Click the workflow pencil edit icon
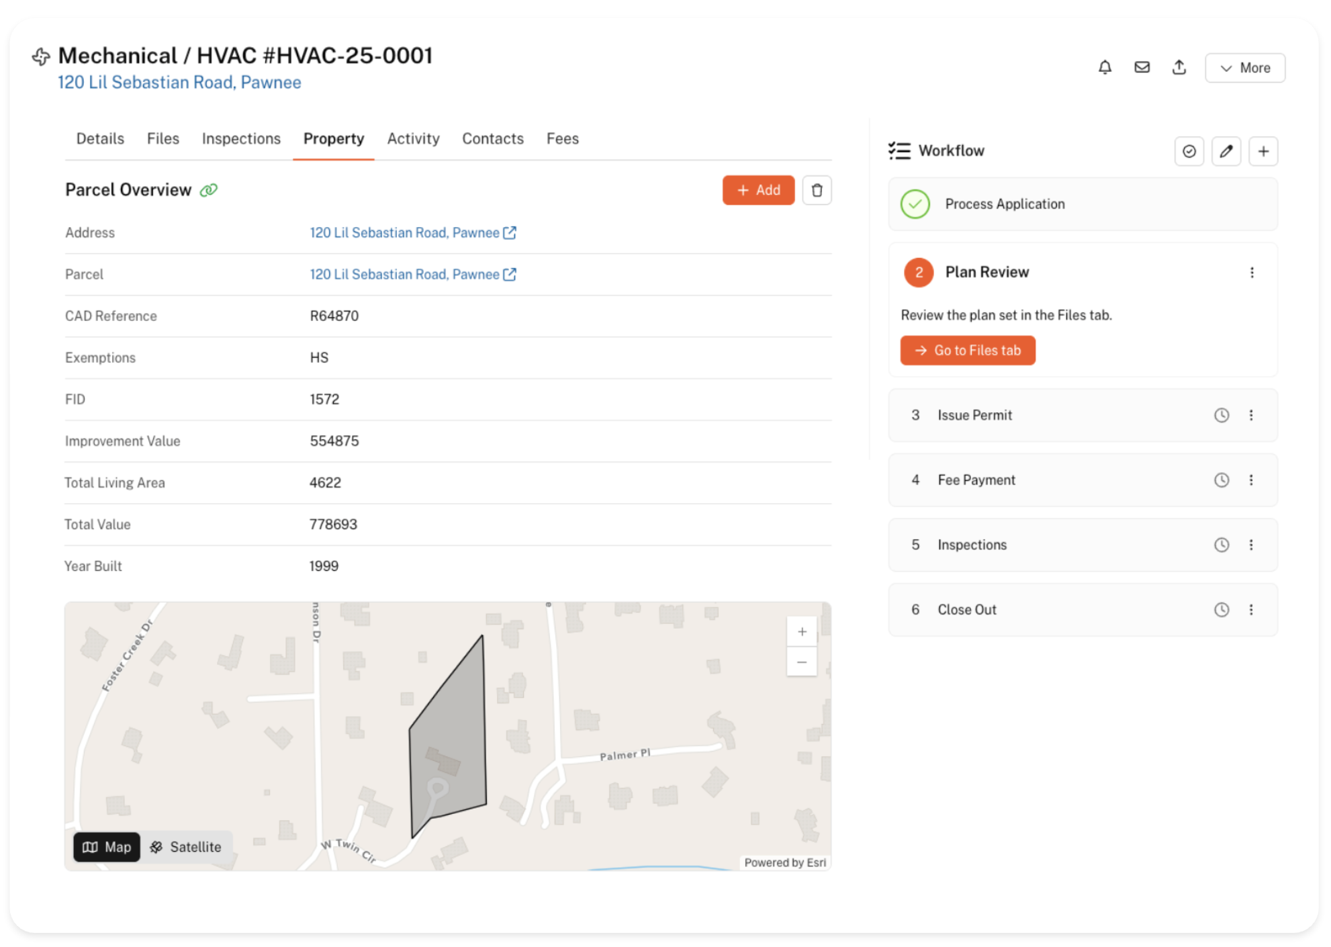The image size is (1331, 947). tap(1226, 151)
